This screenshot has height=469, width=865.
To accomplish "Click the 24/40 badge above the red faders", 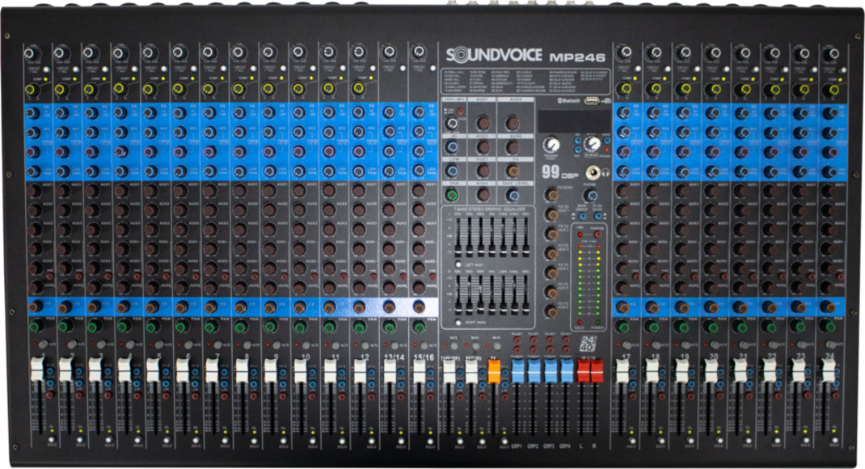I will click(x=588, y=344).
